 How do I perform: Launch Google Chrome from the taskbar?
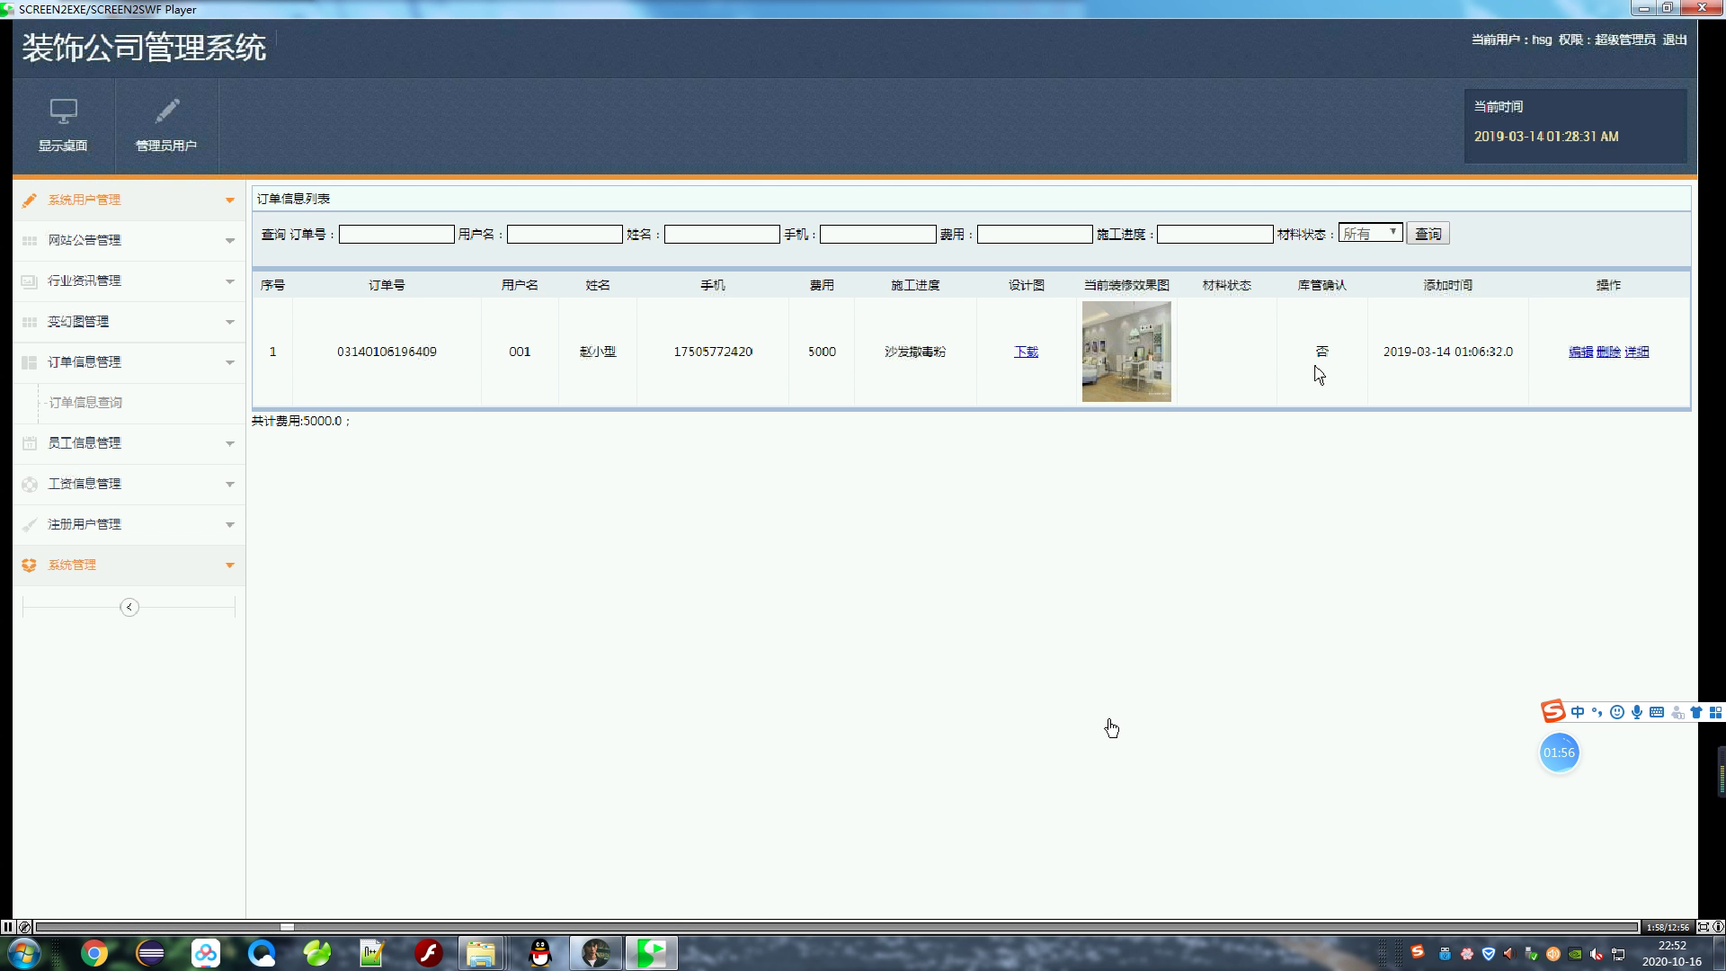click(94, 953)
